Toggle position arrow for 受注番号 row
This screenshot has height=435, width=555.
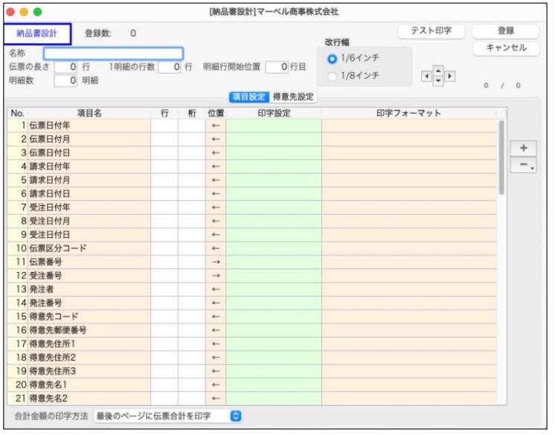click(216, 275)
